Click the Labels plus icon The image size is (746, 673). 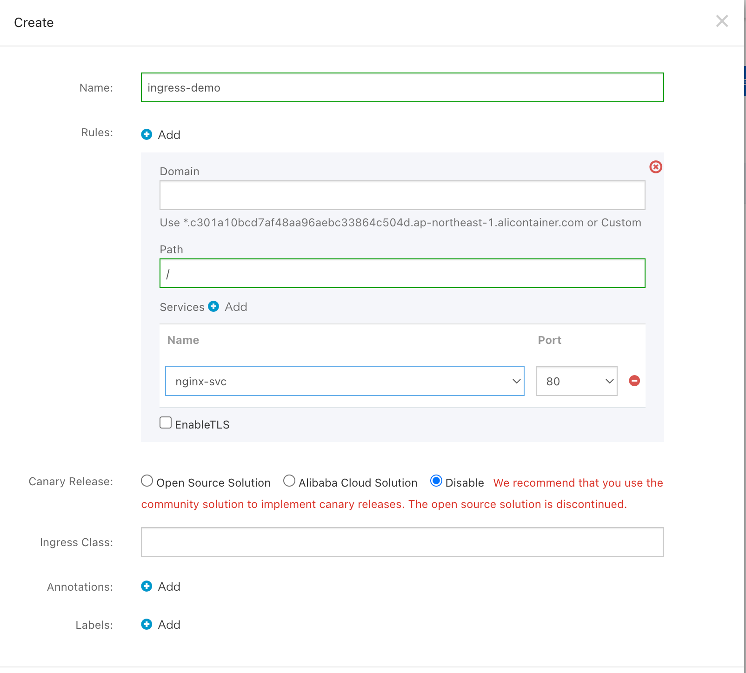tap(147, 625)
